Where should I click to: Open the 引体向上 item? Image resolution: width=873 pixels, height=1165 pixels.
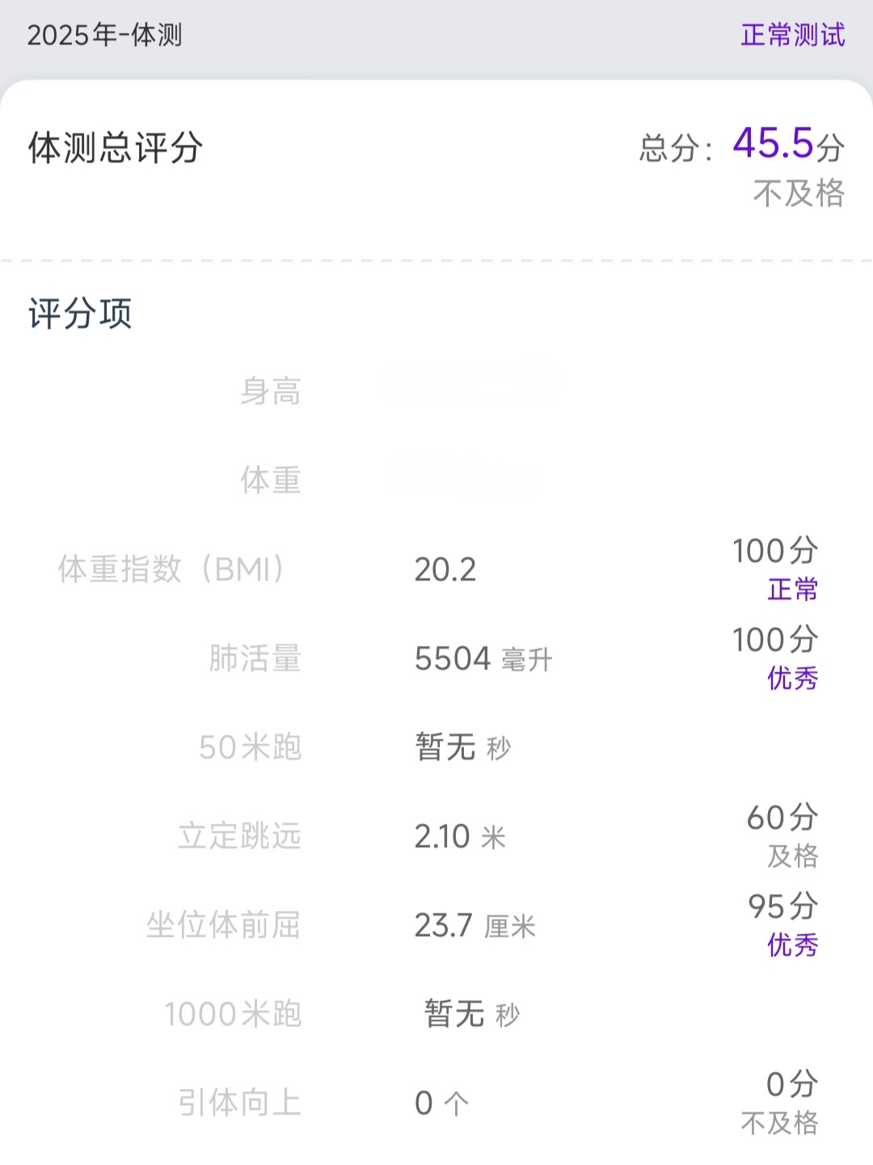click(x=239, y=1103)
